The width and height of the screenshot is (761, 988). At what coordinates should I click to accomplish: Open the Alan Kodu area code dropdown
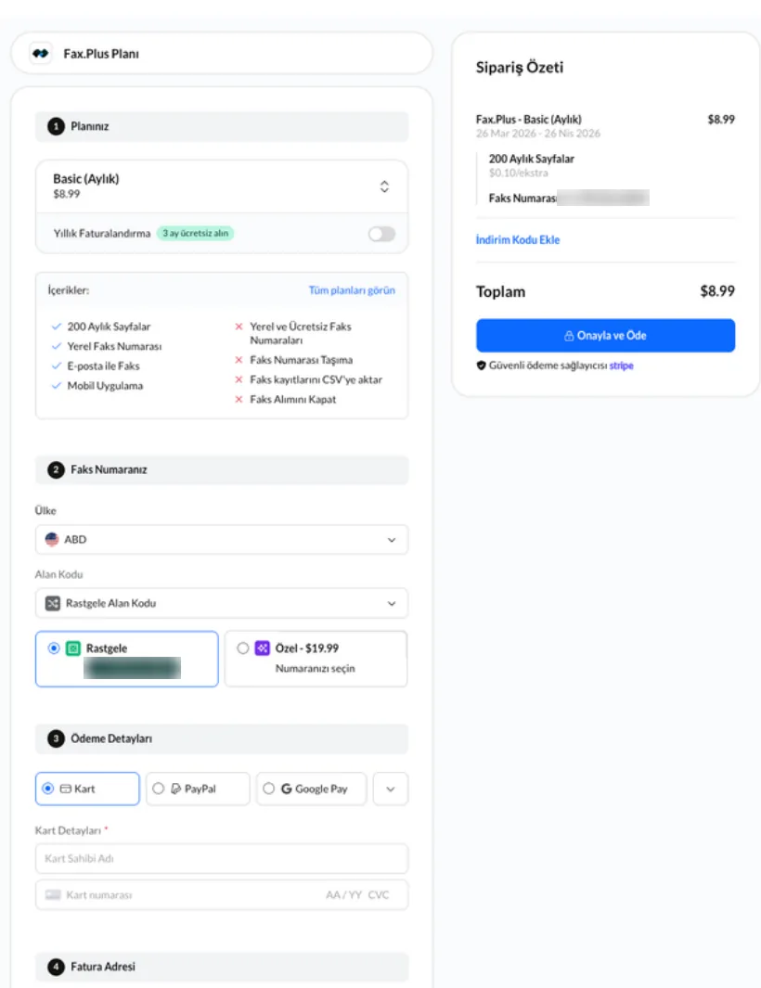[222, 604]
